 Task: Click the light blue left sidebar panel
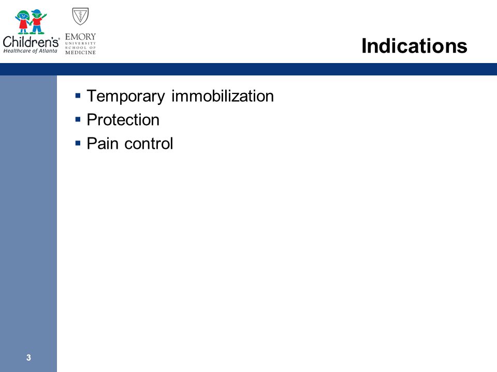(x=28, y=224)
